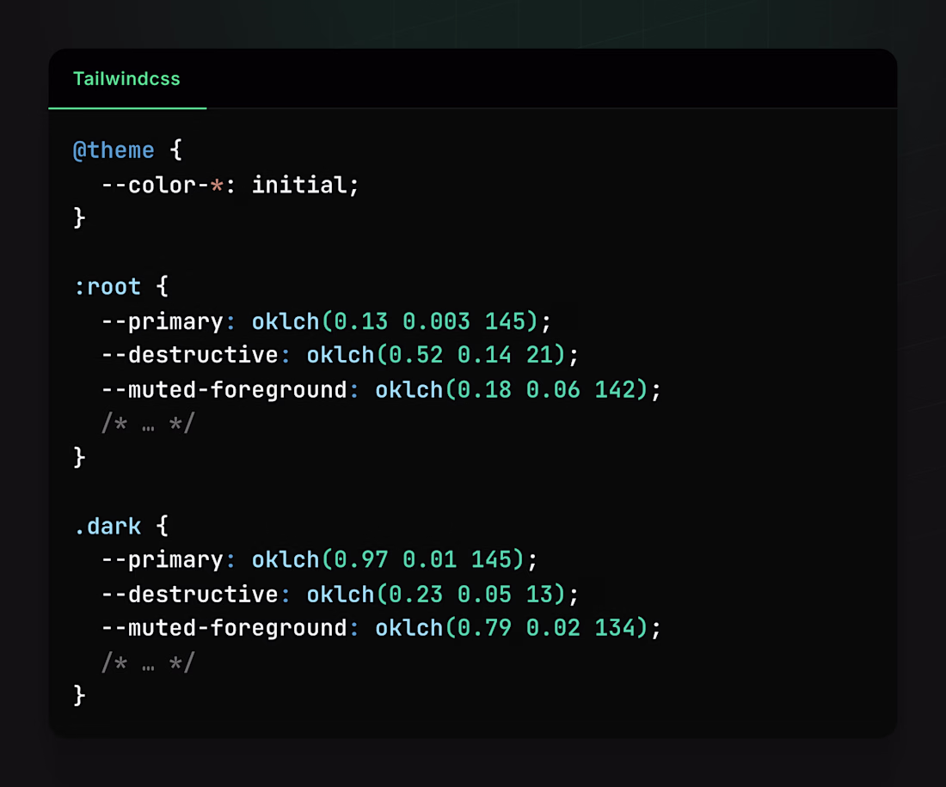Image resolution: width=946 pixels, height=787 pixels.
Task: Select the Tailwindcss tab
Action: (x=126, y=79)
